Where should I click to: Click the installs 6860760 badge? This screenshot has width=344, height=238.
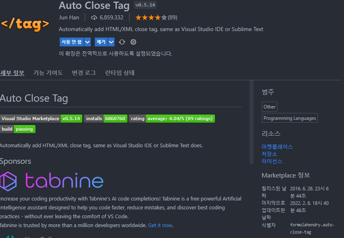click(x=106, y=119)
